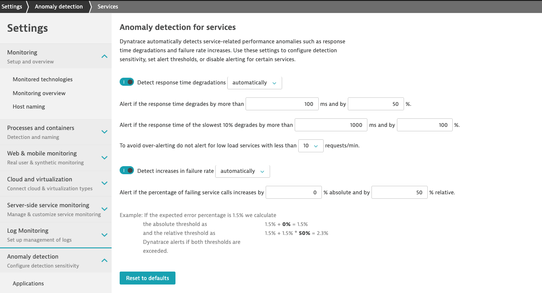The image size is (542, 293).
Task: Open Monitored technologies link
Action: [42, 80]
